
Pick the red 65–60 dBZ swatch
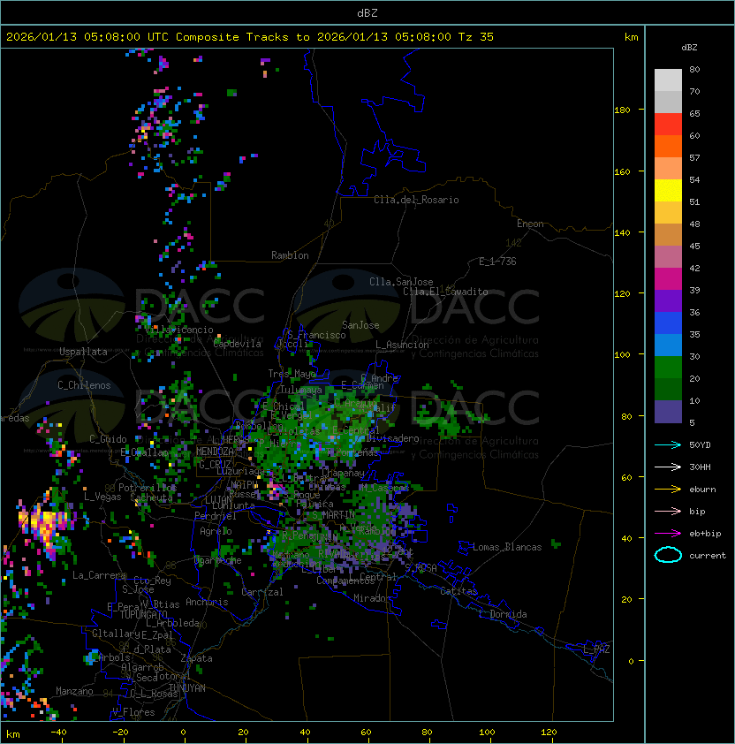point(668,125)
